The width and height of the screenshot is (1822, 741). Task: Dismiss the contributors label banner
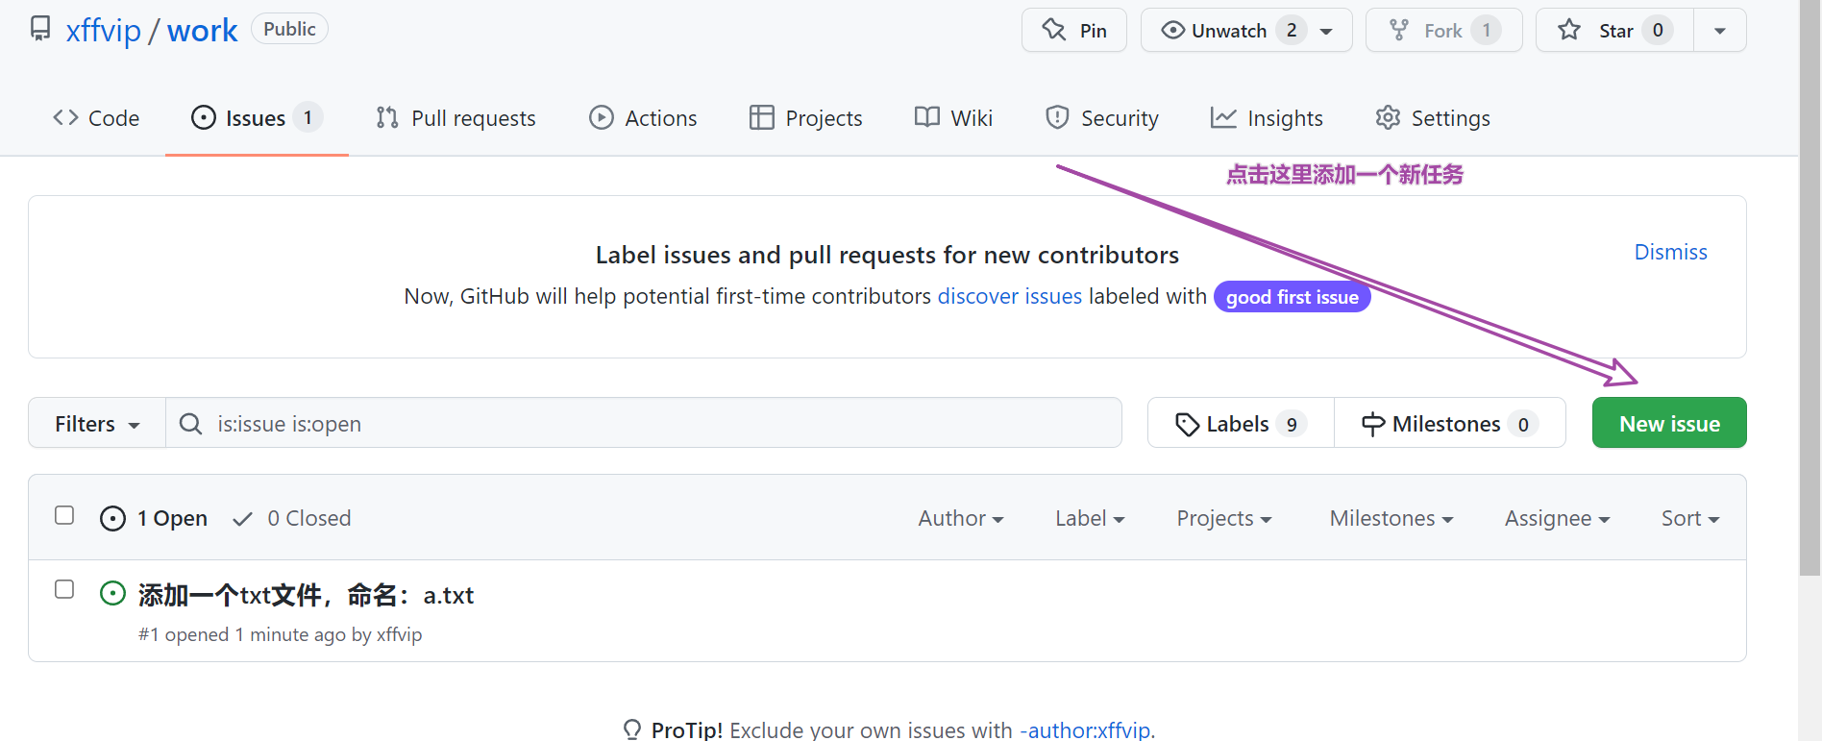point(1670,252)
